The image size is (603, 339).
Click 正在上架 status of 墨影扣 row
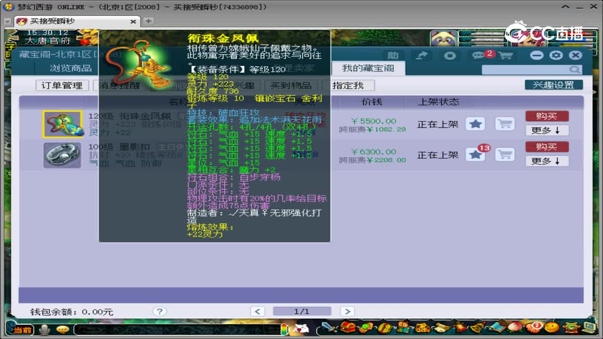point(438,155)
